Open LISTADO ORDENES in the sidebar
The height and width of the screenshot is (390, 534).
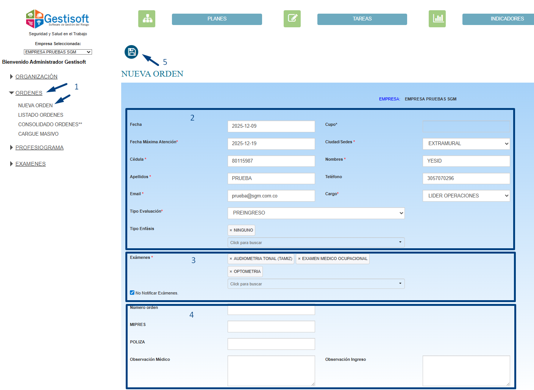pyautogui.click(x=41, y=115)
